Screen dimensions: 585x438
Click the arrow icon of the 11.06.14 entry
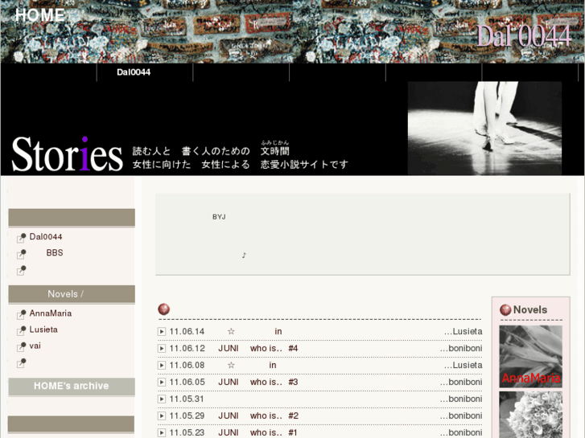pos(162,332)
